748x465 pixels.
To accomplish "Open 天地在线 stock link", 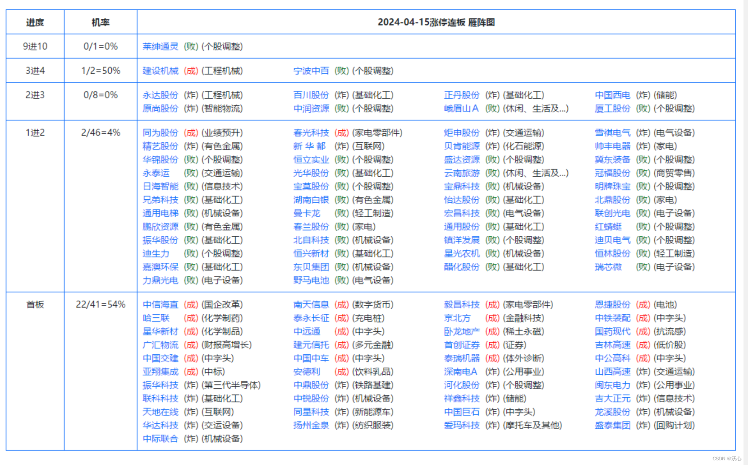I will [x=160, y=412].
